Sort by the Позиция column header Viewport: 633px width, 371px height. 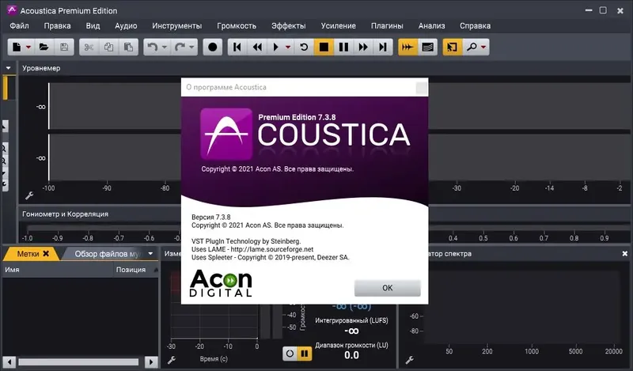[x=131, y=270]
